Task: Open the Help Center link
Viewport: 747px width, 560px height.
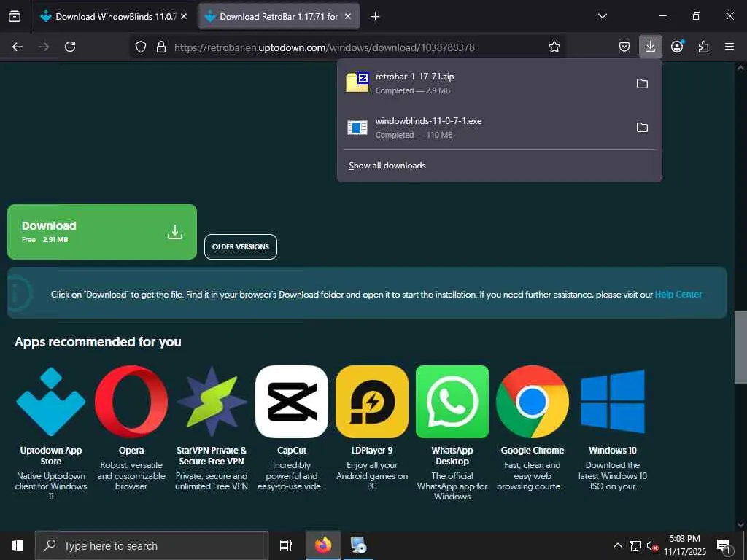Action: point(678,295)
